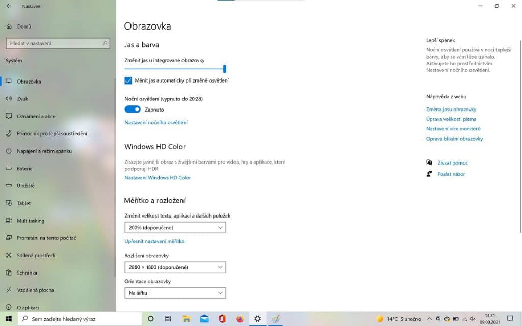522x326 pixels.
Task: Open the clock showing 13:31
Action: tap(490, 319)
